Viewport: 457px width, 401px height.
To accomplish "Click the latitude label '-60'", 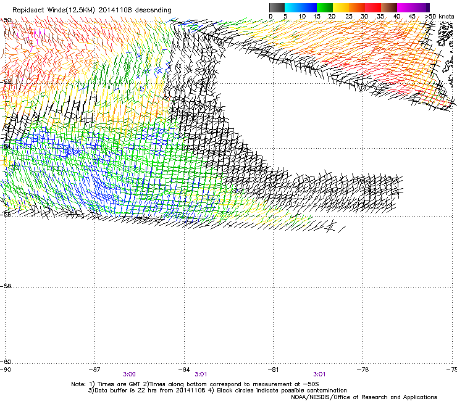I will click(6, 362).
